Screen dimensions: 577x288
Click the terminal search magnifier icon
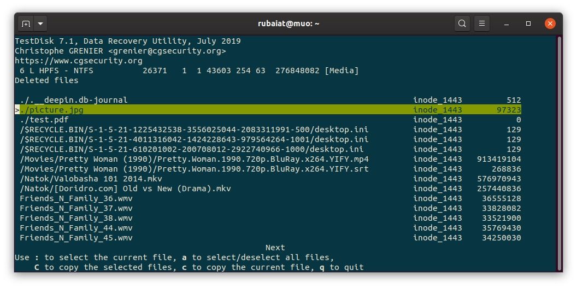point(462,23)
